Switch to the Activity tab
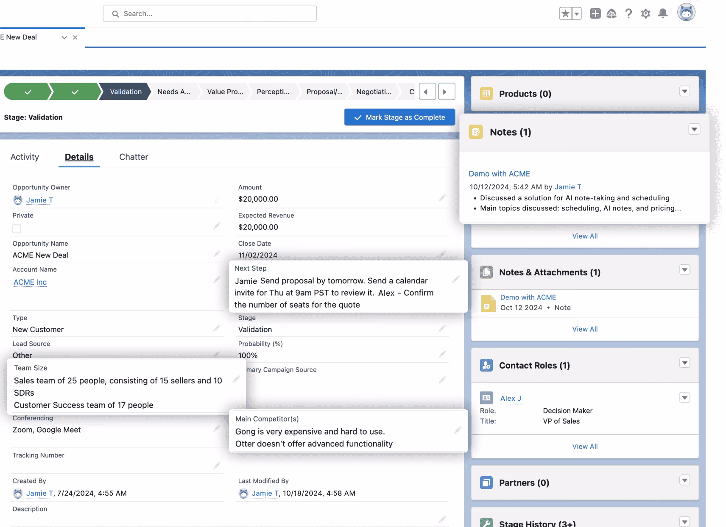The width and height of the screenshot is (726, 527). pyautogui.click(x=25, y=157)
